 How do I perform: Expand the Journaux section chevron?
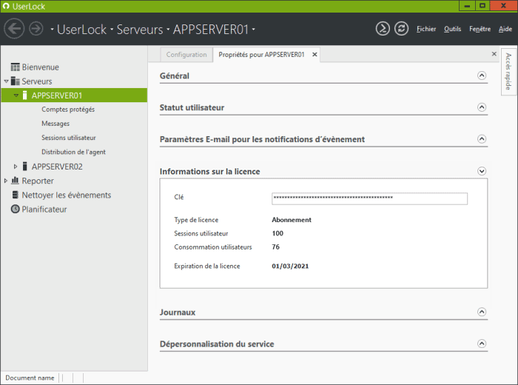point(482,312)
